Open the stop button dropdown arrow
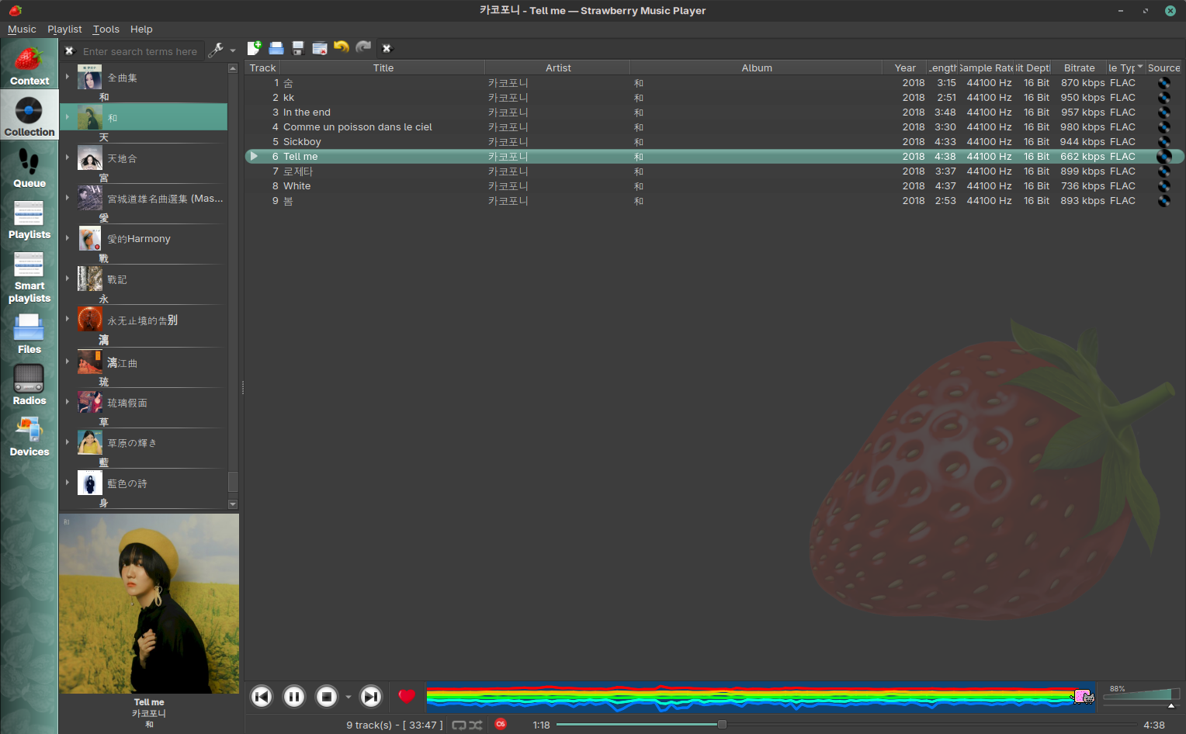Viewport: 1186px width, 734px height. click(348, 697)
